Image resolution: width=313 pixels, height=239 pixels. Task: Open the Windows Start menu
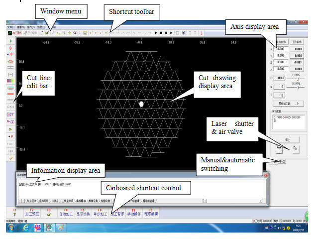click(11, 228)
